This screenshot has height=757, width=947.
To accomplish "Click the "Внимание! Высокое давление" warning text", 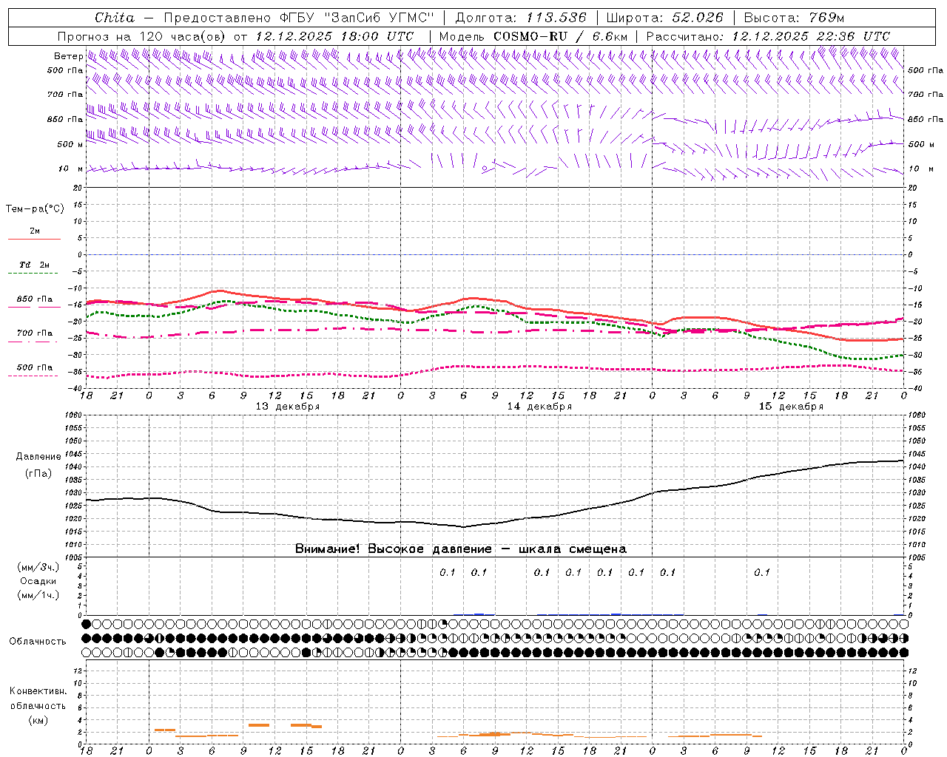I will (x=394, y=549).
